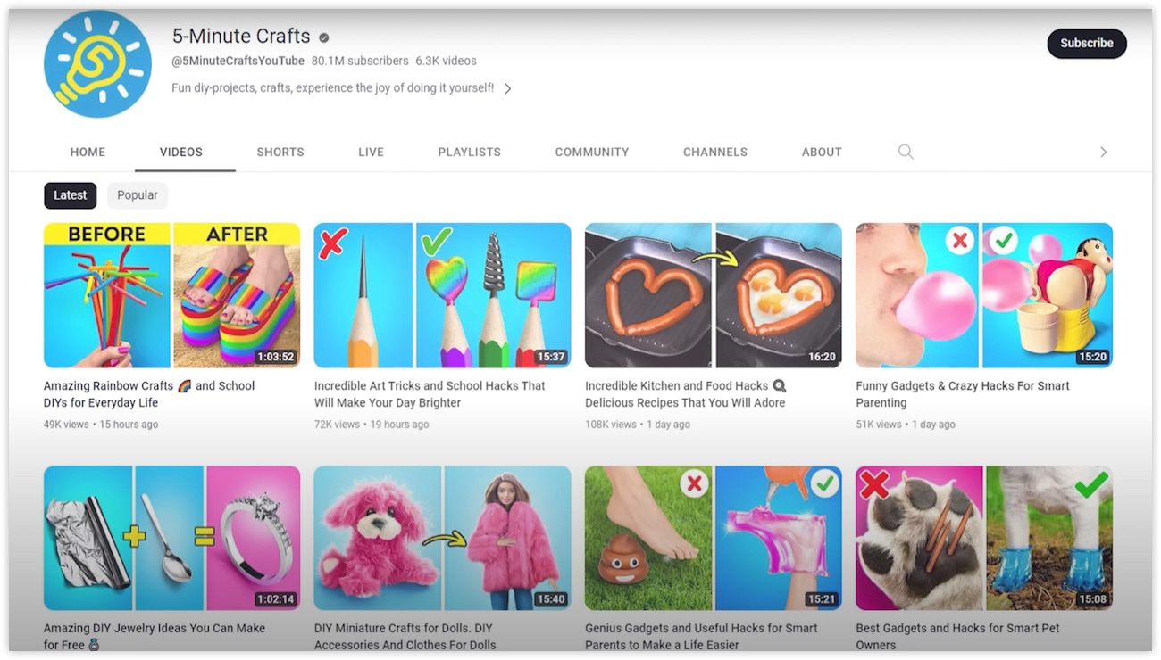
Task: Click the 5-Minute Crafts channel name heading
Action: tap(241, 37)
